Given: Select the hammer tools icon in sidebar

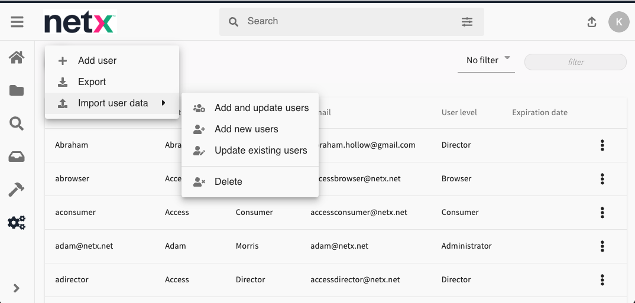Looking at the screenshot, I should pos(17,190).
